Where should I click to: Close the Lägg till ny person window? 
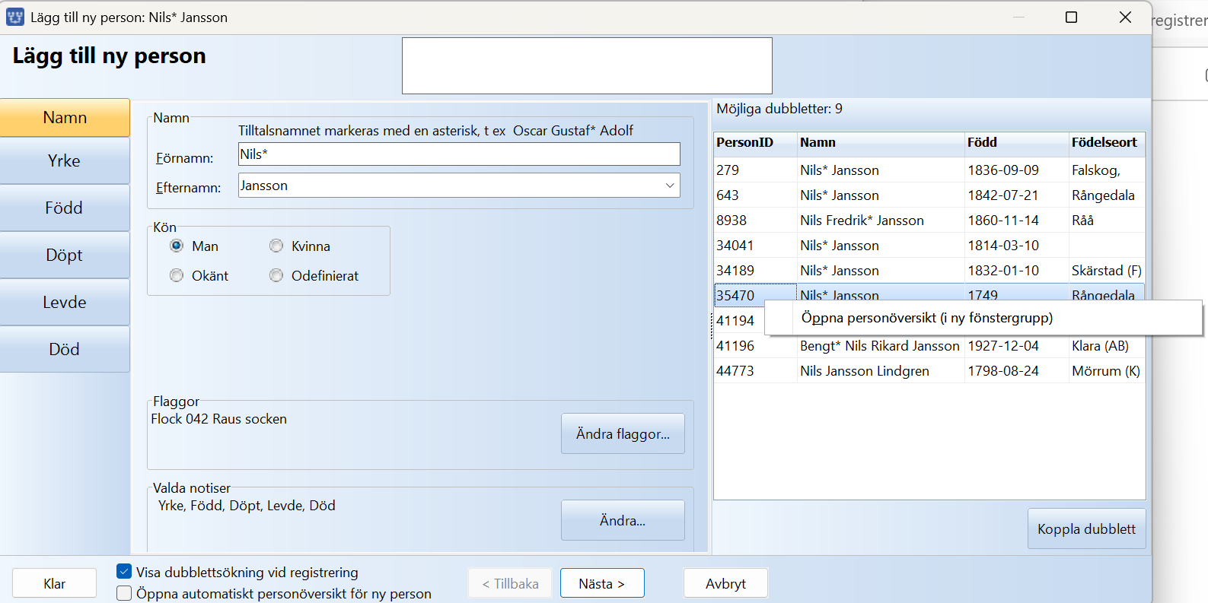1125,17
